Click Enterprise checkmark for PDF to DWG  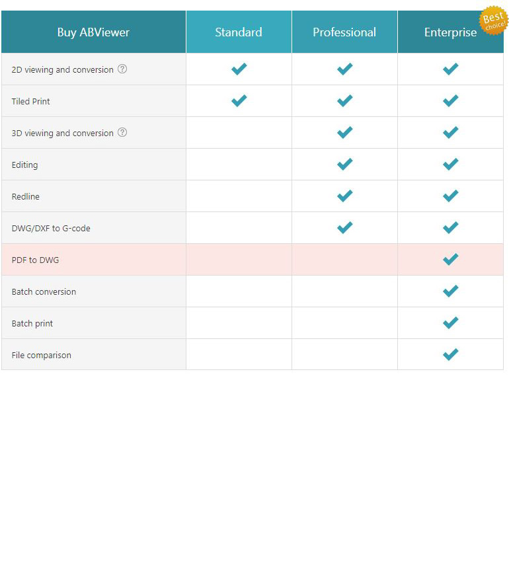[x=450, y=259]
